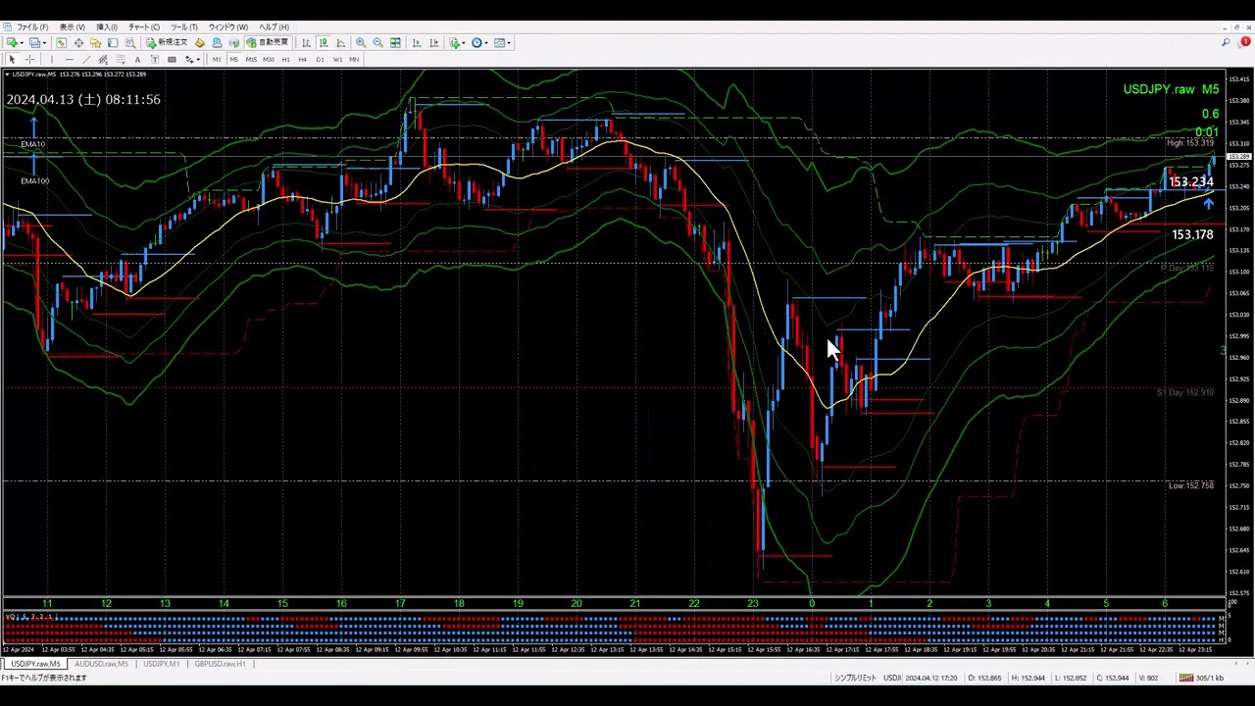Open the Templates dropdown arrow
1255x706 pixels.
coord(509,43)
